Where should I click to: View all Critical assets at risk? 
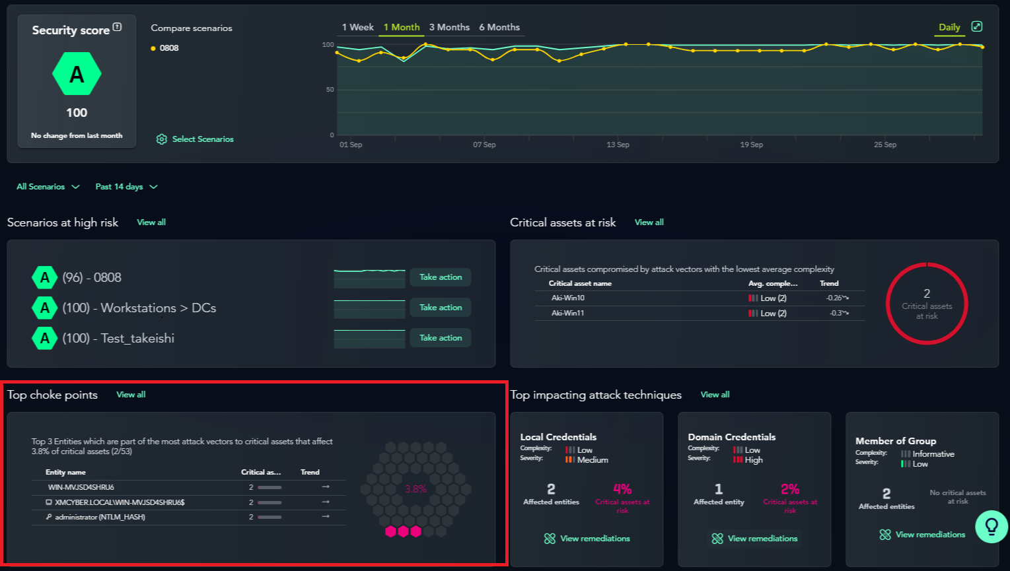(649, 222)
